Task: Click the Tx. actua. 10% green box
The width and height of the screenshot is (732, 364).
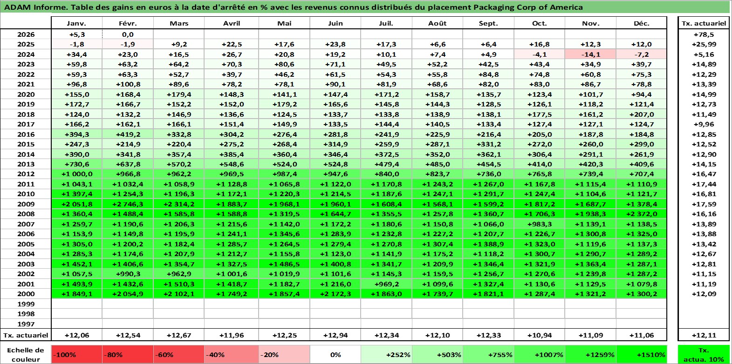Action: 704,354
